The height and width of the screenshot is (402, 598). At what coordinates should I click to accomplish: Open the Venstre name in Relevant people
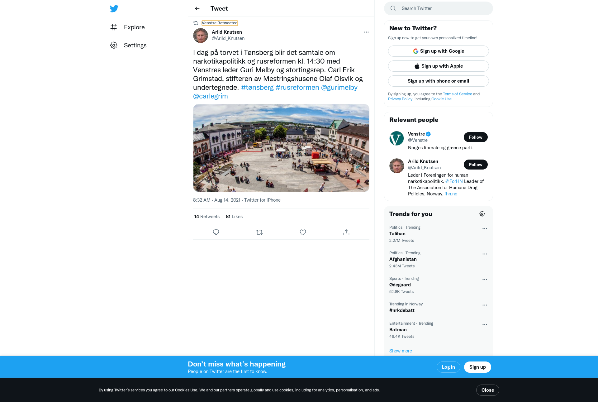click(x=416, y=134)
